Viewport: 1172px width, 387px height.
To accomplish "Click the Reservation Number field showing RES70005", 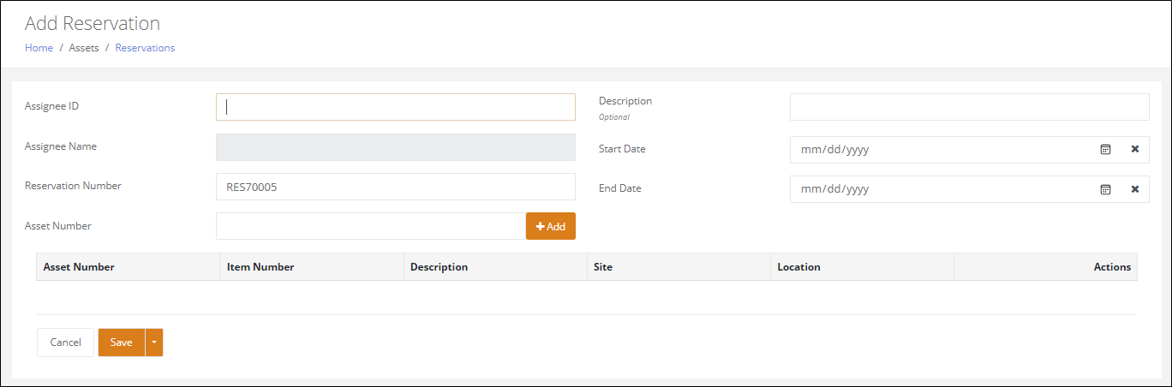I will (396, 187).
